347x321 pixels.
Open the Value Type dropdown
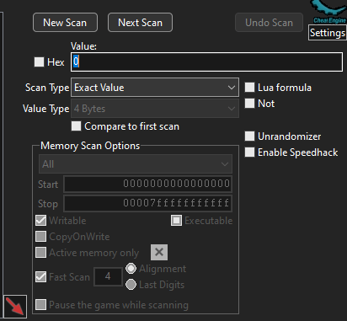(155, 109)
